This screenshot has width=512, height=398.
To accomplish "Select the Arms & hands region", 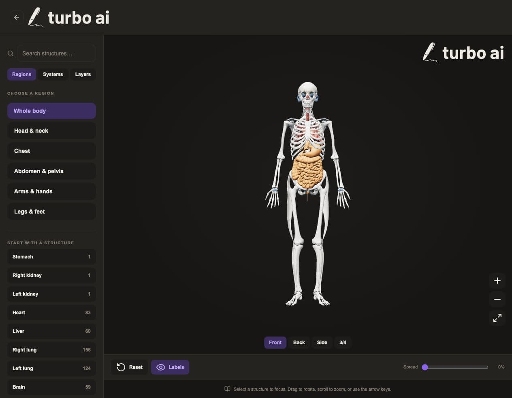I will click(51, 191).
